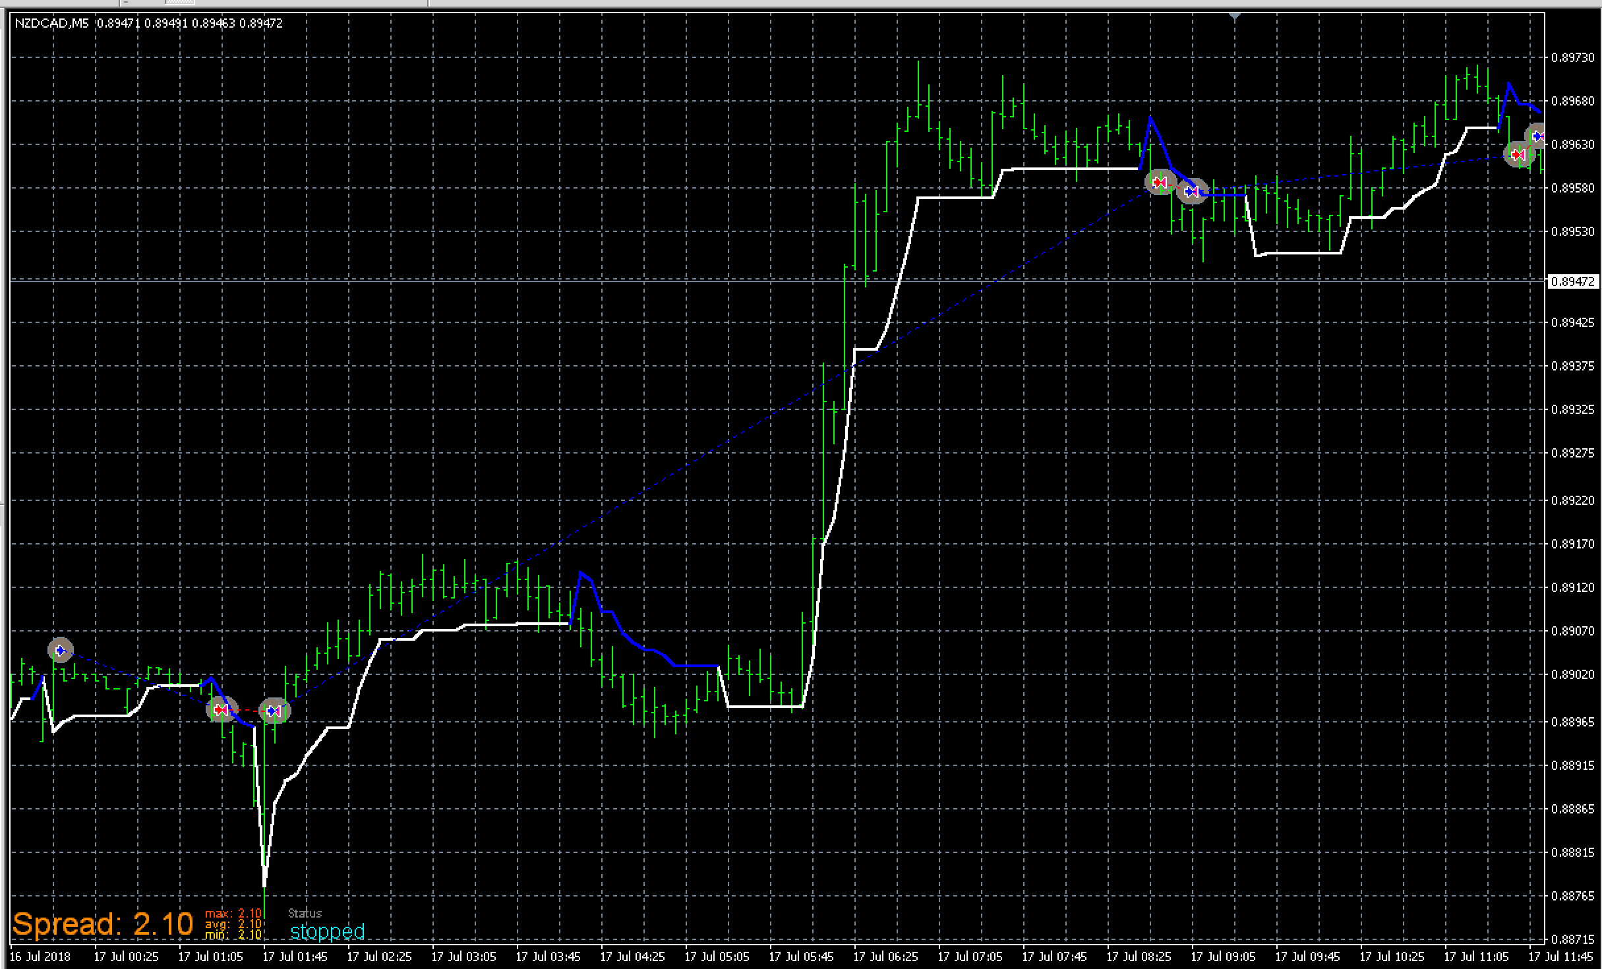Click the '17 Jul 08:25' time axis label

click(1139, 956)
